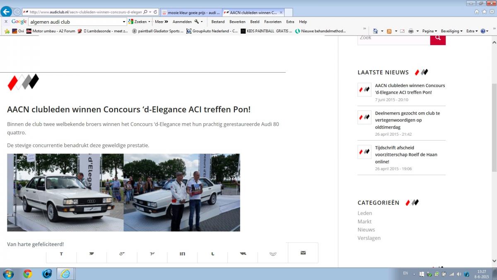Viewport: 497px width, 280px height.
Task: Open the Google search box suggestions dropdown
Action: pos(124,22)
